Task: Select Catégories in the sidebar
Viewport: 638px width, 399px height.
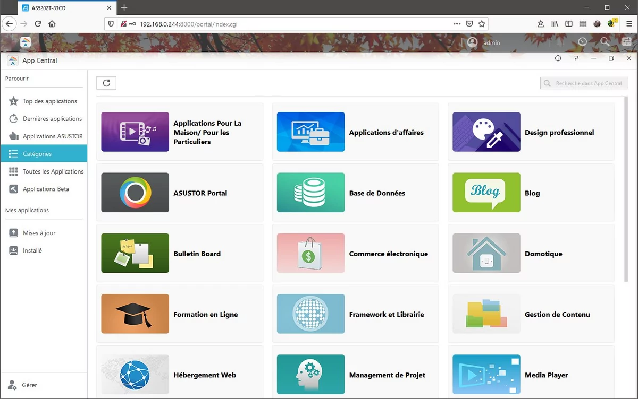Action: pos(44,154)
